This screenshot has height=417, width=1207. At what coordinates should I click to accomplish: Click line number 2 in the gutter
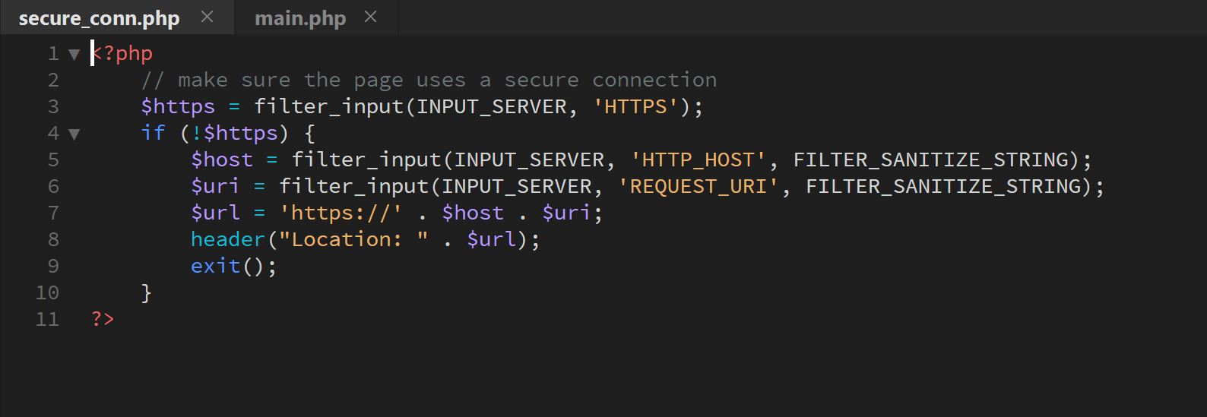(x=52, y=80)
